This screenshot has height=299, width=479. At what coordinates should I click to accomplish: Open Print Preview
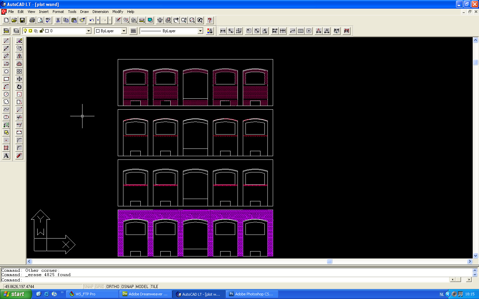pyautogui.click(x=40, y=20)
